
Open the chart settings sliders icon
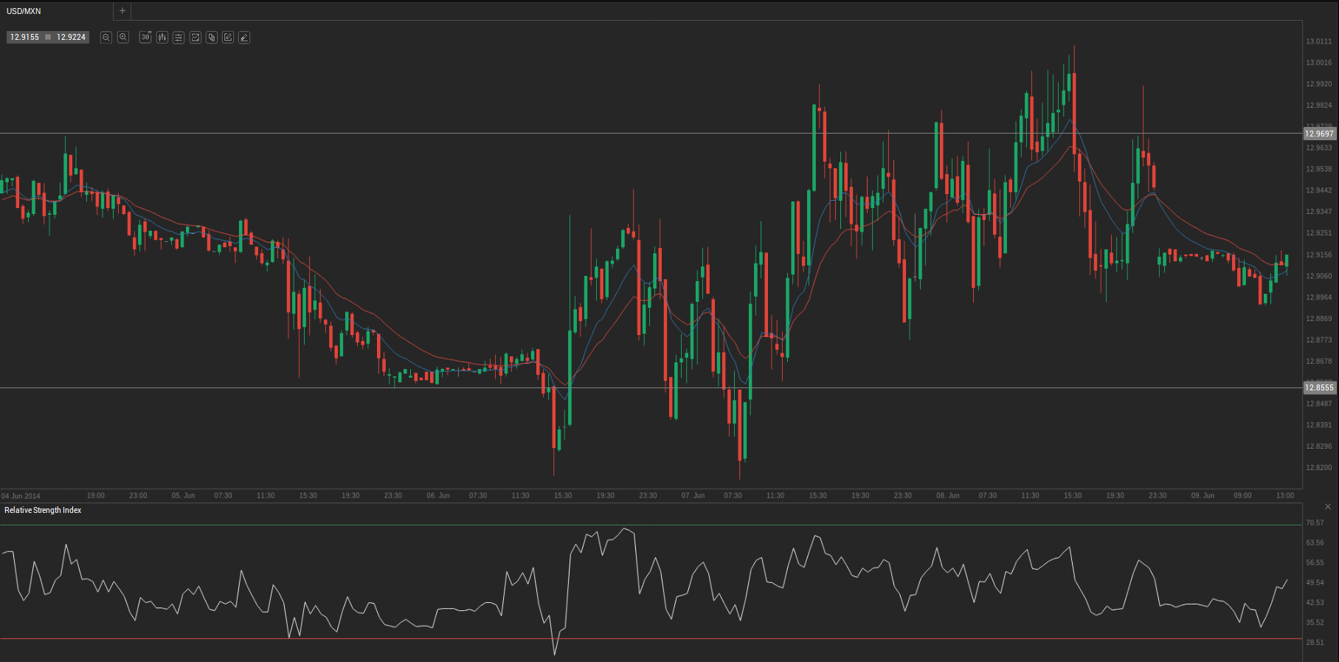pos(179,37)
